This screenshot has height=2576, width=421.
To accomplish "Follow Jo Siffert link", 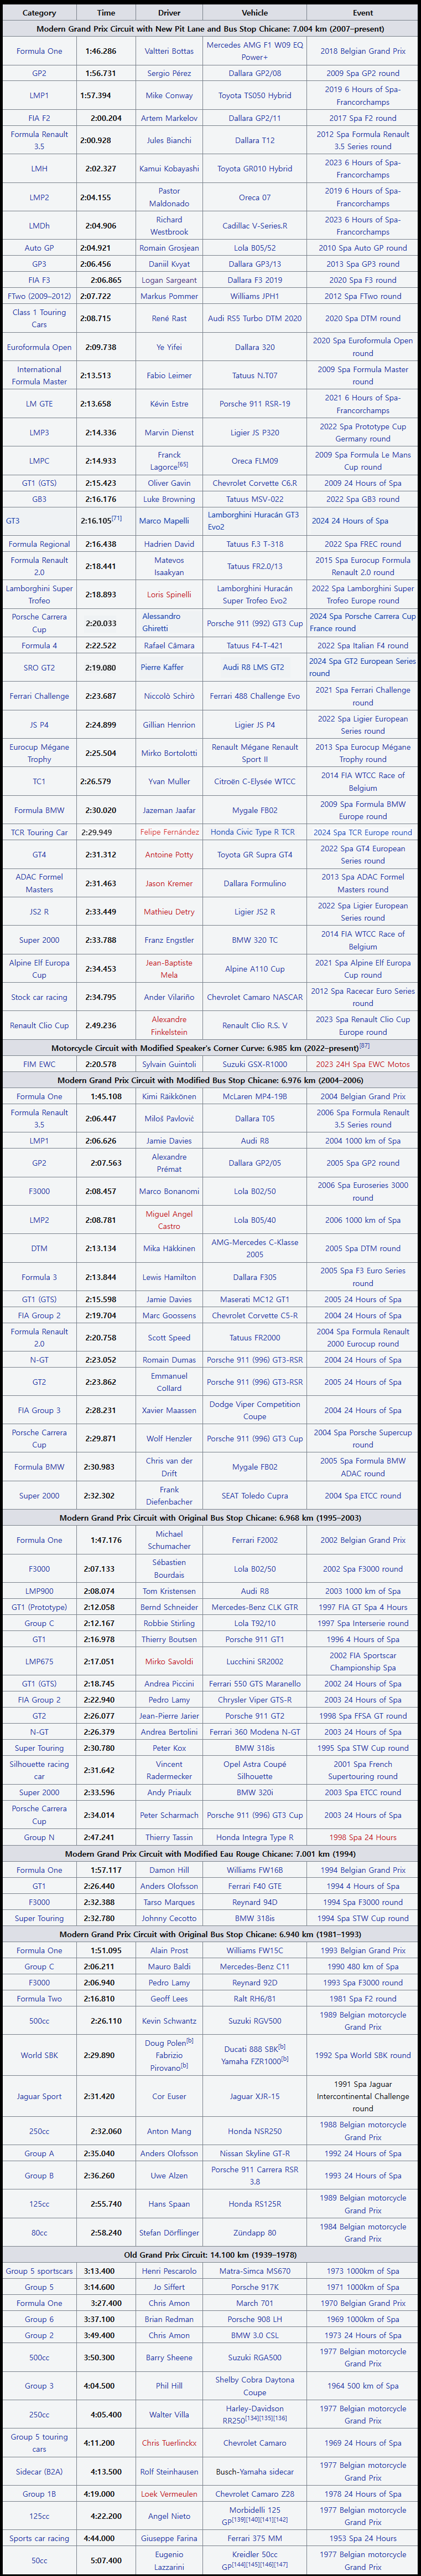I will 170,2287.
